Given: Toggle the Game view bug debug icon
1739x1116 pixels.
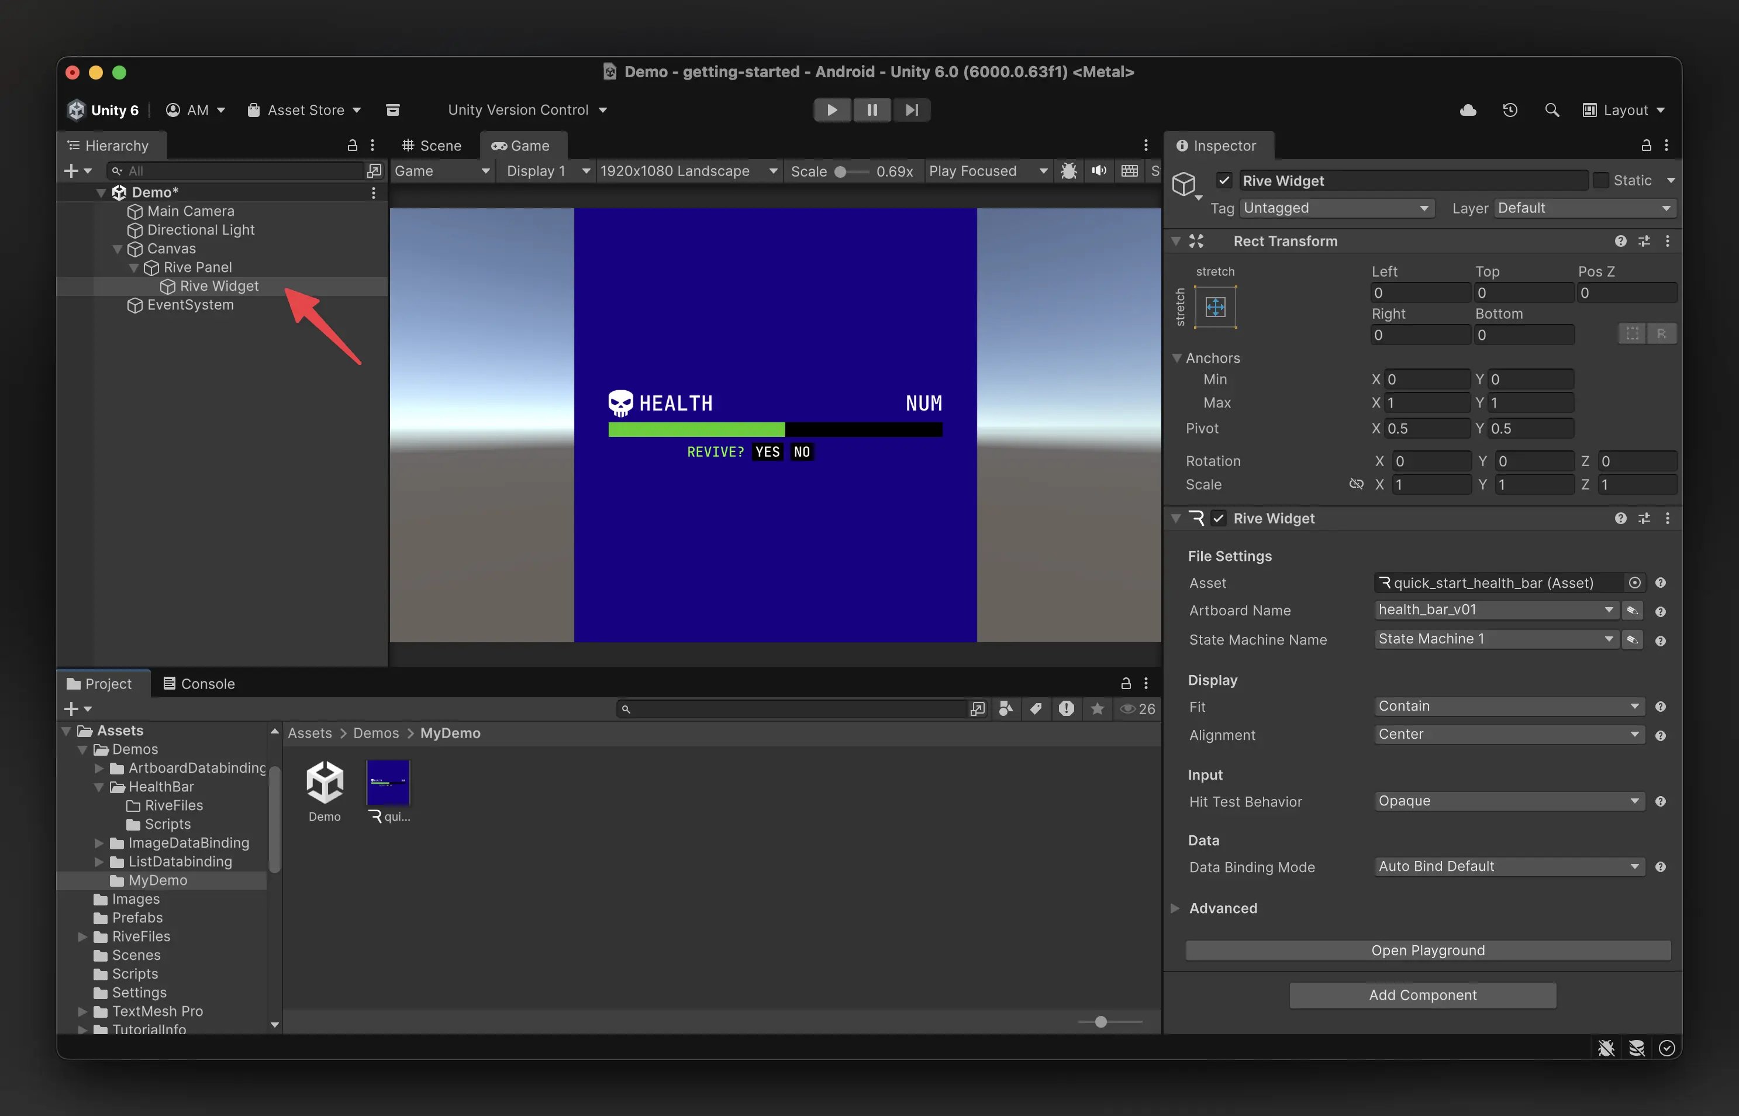Looking at the screenshot, I should (x=1068, y=171).
